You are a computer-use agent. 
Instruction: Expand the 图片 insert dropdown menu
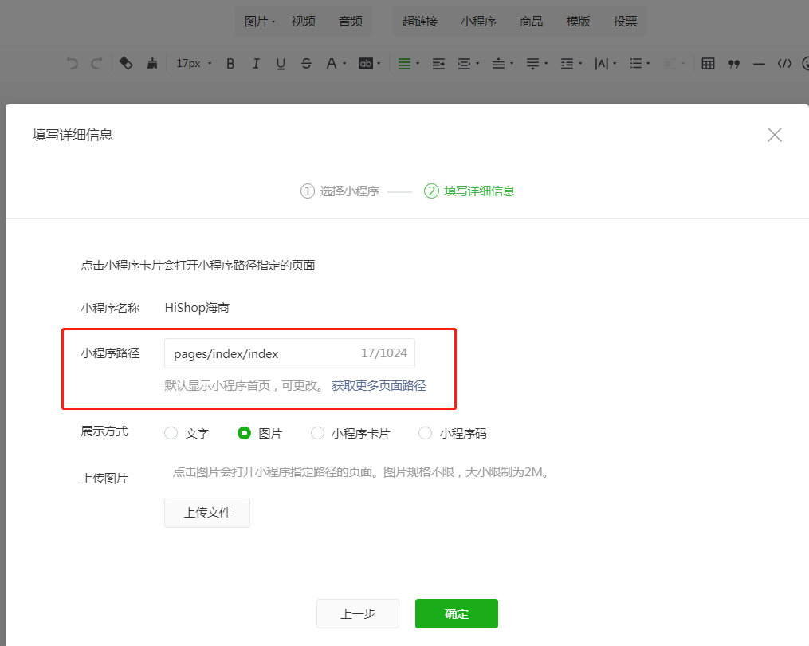pos(260,22)
